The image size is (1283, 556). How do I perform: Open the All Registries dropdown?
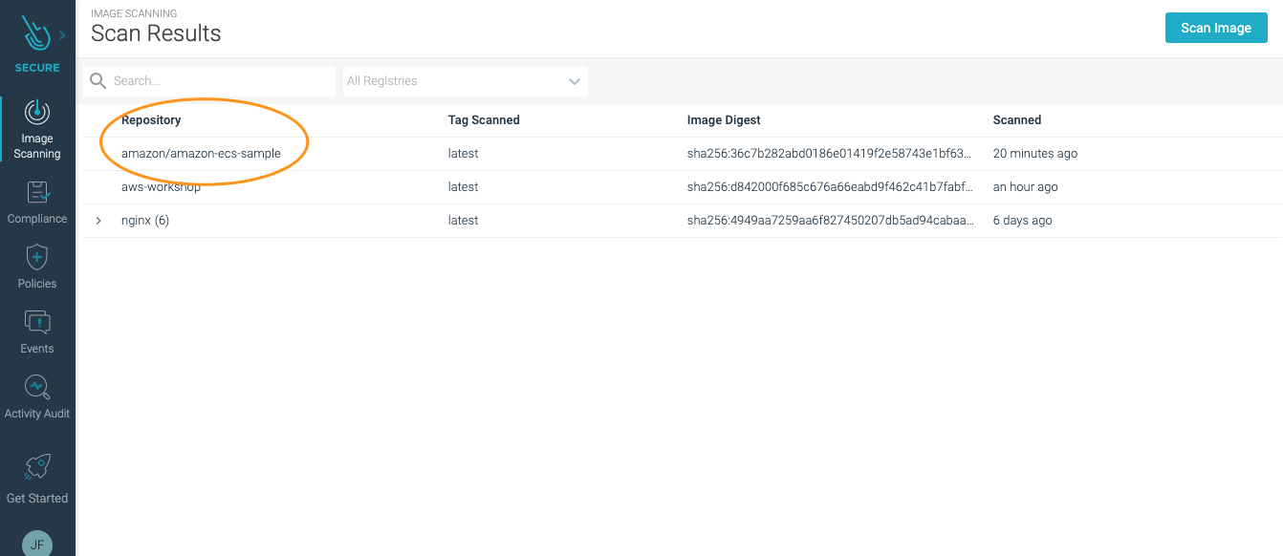pyautogui.click(x=466, y=81)
